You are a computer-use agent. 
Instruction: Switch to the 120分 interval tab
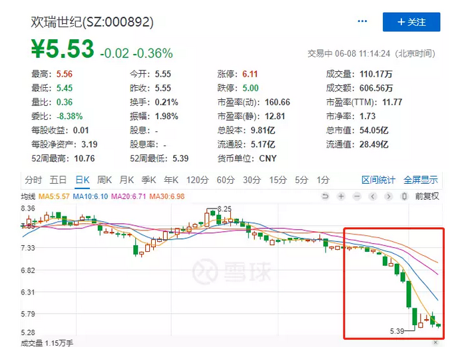tap(198, 180)
